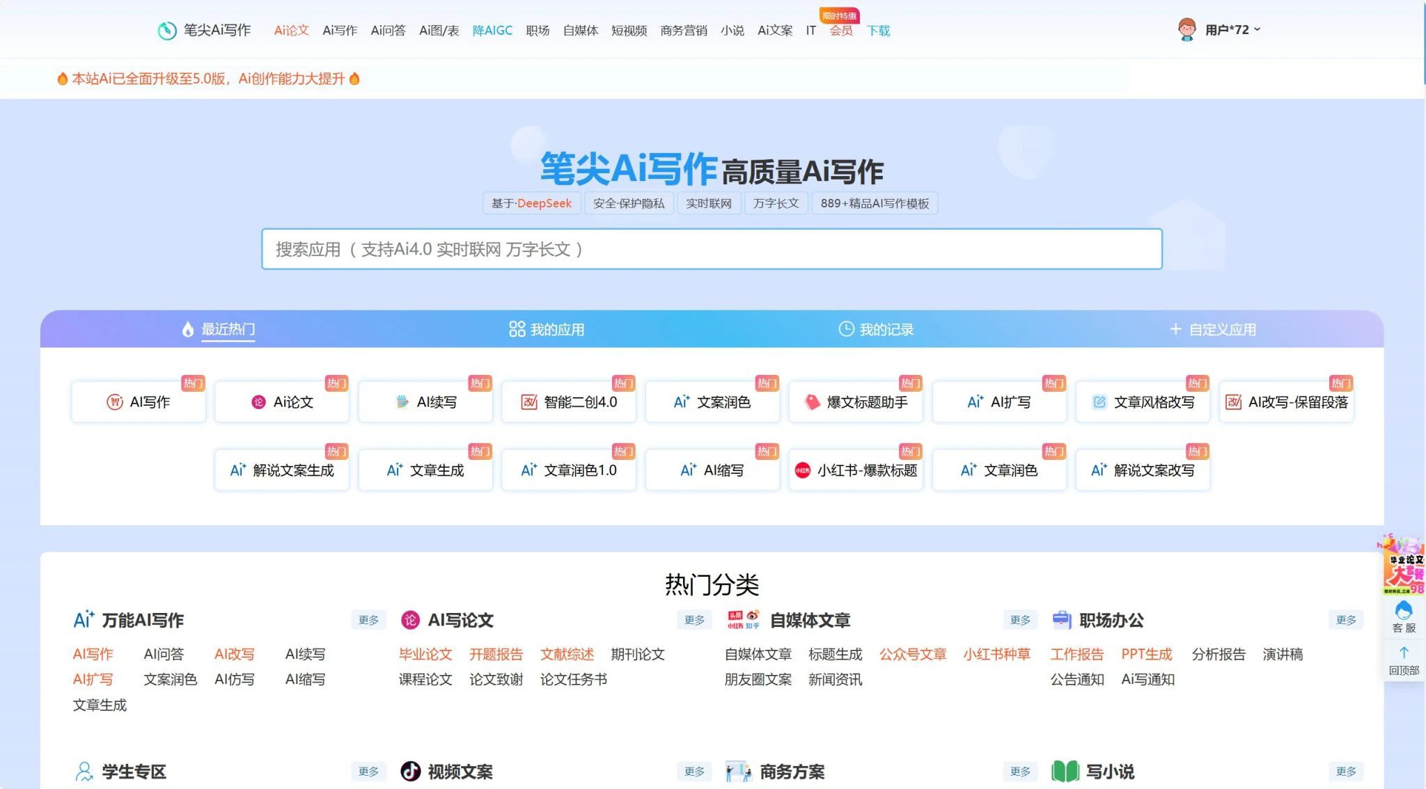Expand 更多 for 职场办公 category

tap(1345, 620)
